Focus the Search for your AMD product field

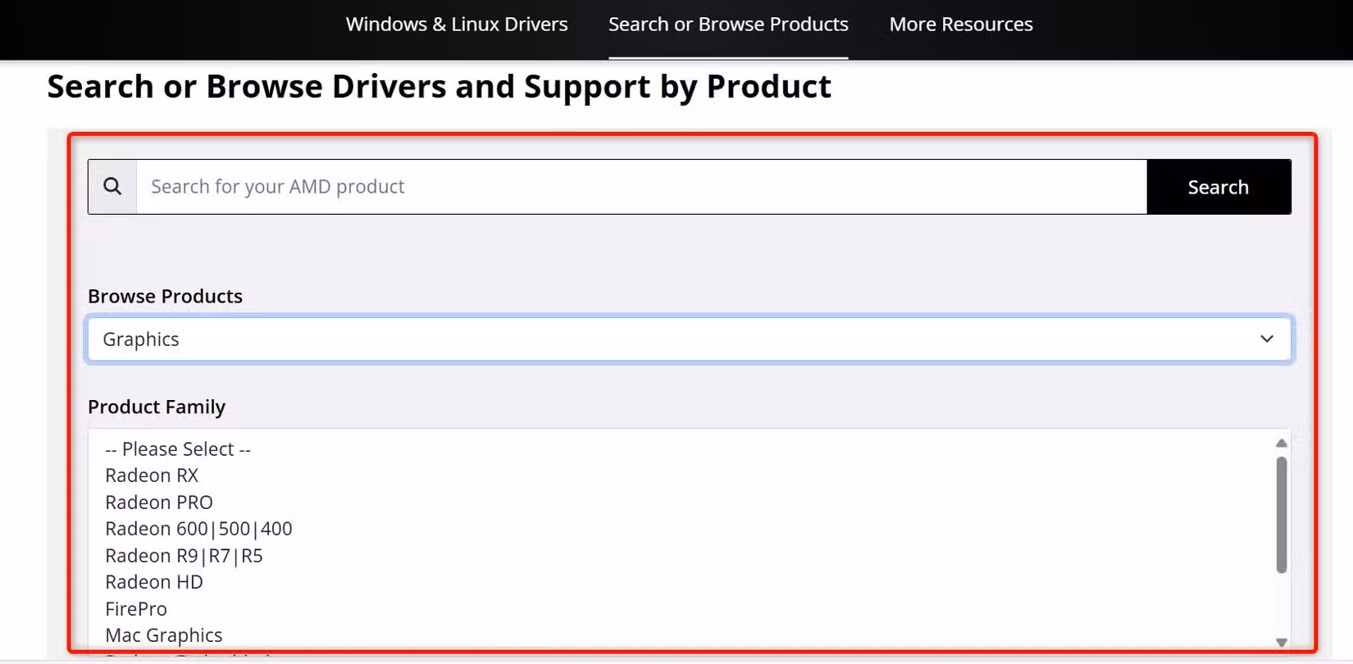(x=641, y=187)
